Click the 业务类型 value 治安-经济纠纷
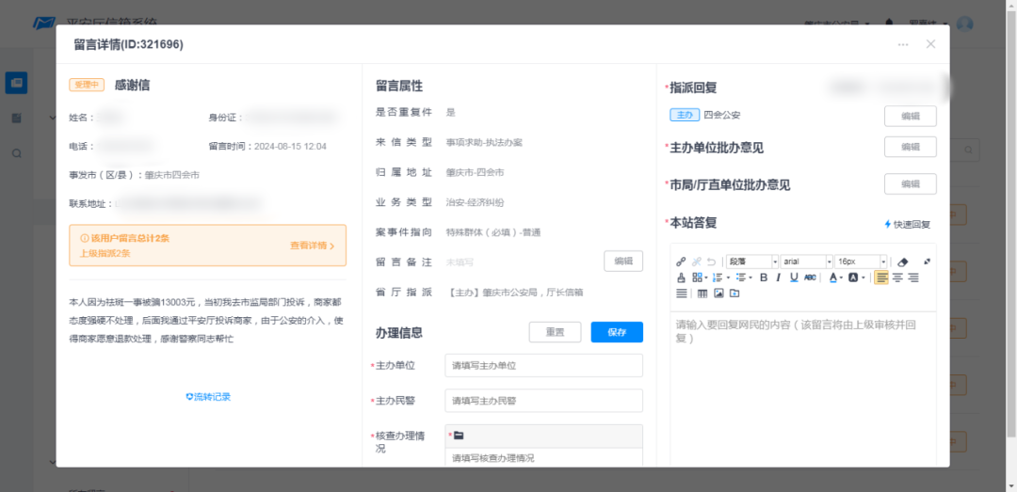This screenshot has width=1017, height=492. [x=475, y=202]
